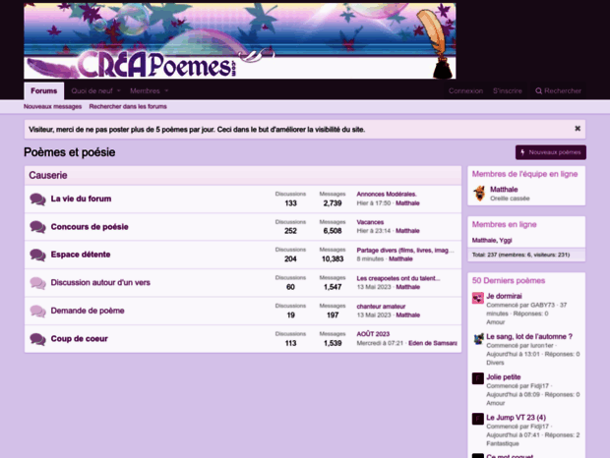
Task: Open the Concours de poésie forum
Action: click(x=90, y=227)
